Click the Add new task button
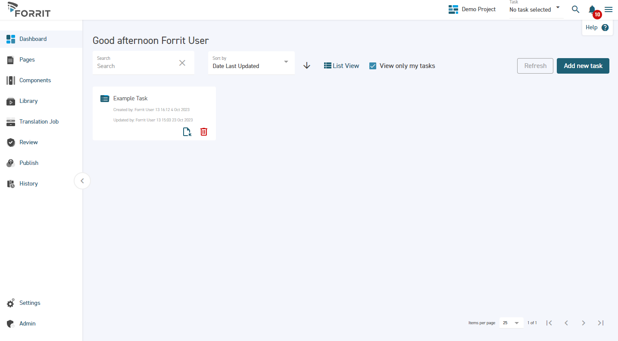Viewport: 618px width, 341px height. tap(583, 66)
